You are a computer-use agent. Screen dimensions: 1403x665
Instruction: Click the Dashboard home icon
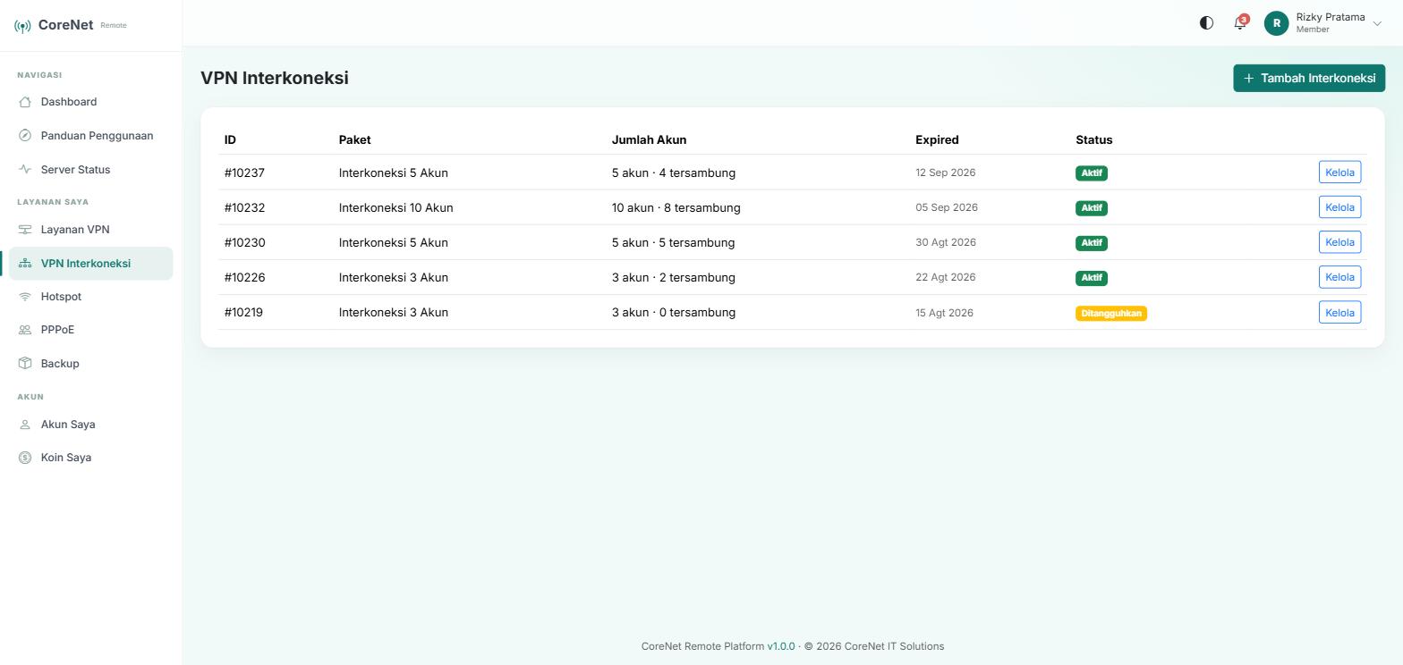tap(25, 102)
